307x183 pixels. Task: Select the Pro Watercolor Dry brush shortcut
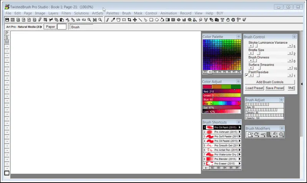click(x=222, y=155)
